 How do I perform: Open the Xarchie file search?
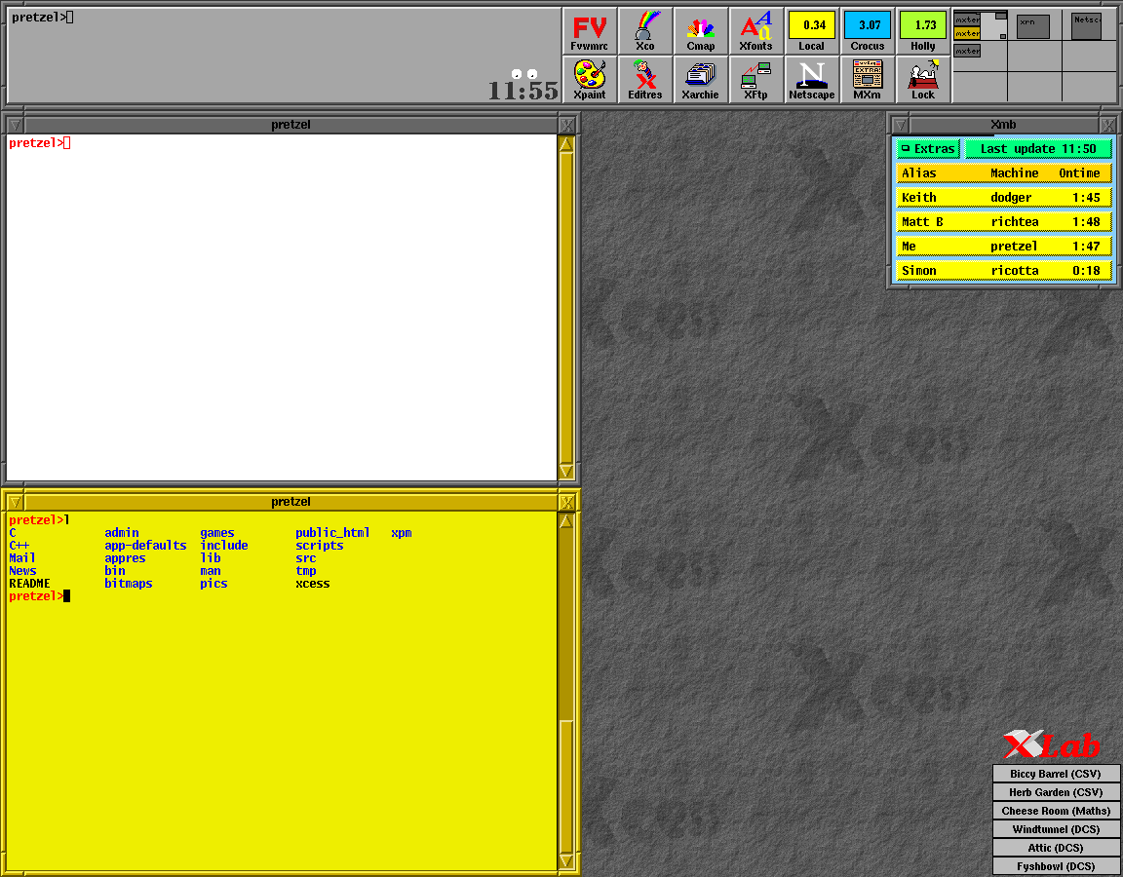[x=701, y=80]
